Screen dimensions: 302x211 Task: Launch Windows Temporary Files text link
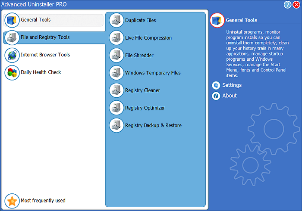coord(153,73)
